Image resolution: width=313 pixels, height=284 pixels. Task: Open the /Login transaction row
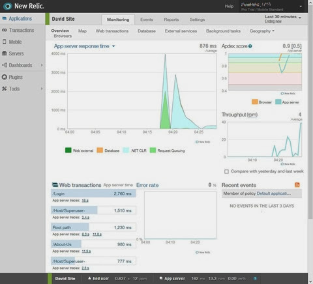coord(93,193)
